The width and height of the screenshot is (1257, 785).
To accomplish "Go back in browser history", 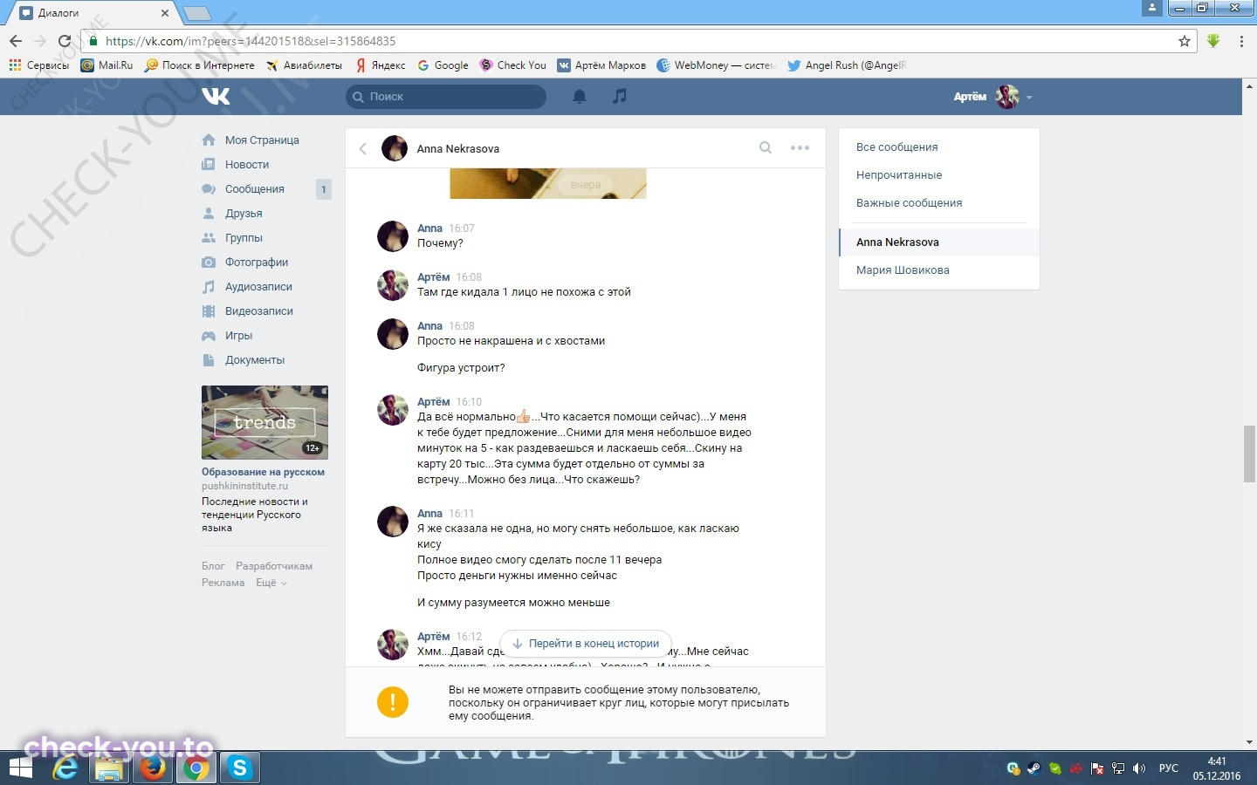I will [x=16, y=41].
